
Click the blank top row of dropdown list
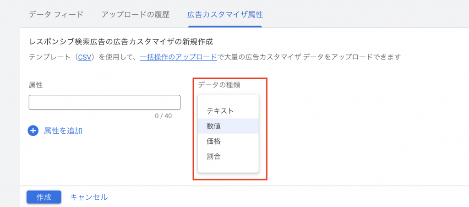(228, 99)
